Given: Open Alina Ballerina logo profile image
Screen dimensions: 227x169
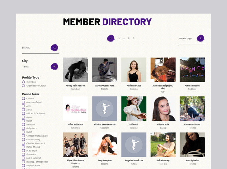Looking at the screenshot, I should tap(76, 108).
